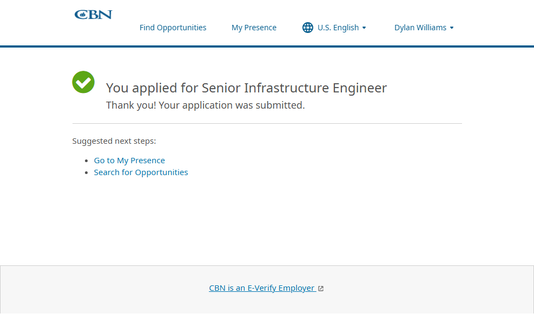Follow the Go to My Presence link
Screen dimensions: 534x314
tap(129, 161)
